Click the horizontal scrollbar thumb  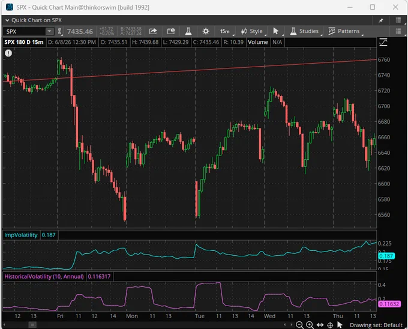(32, 325)
